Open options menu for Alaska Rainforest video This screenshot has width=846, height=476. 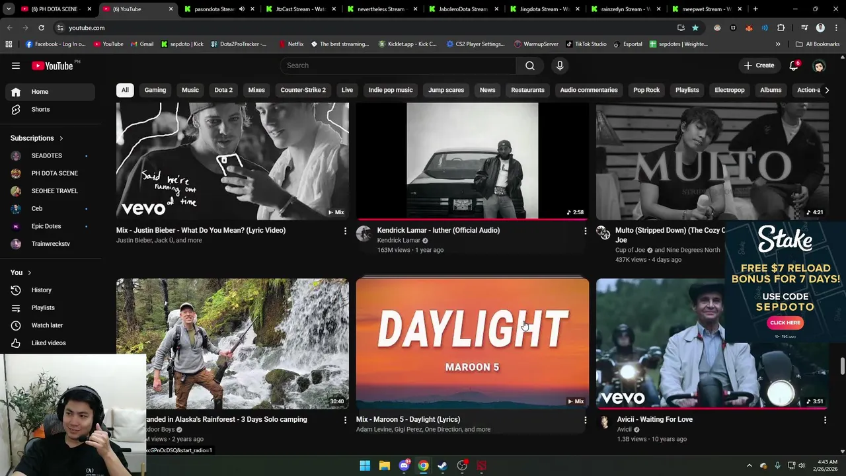(345, 420)
